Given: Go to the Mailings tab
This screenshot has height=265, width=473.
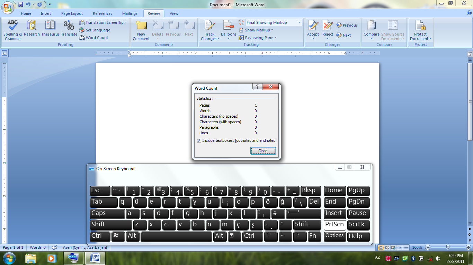Looking at the screenshot, I should coord(130,13).
